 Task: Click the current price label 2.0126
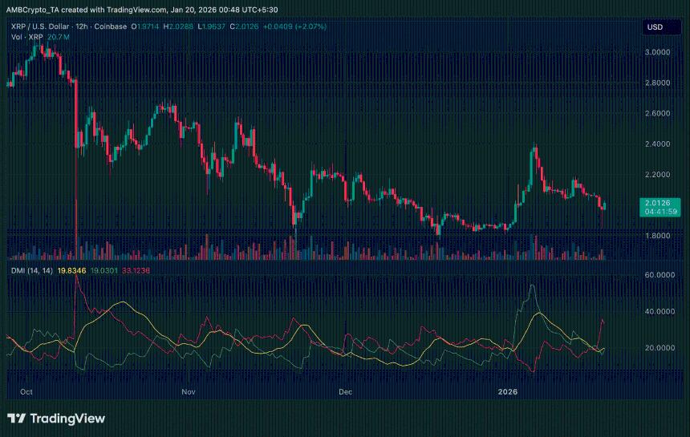pos(659,207)
